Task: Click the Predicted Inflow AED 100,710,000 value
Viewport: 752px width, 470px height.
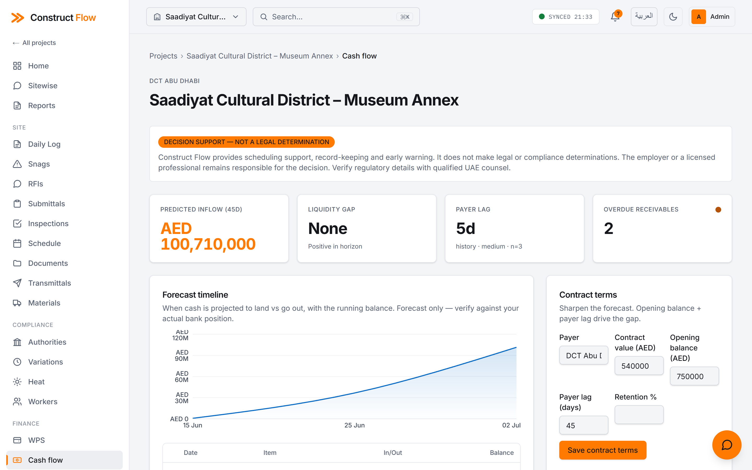Action: 208,236
